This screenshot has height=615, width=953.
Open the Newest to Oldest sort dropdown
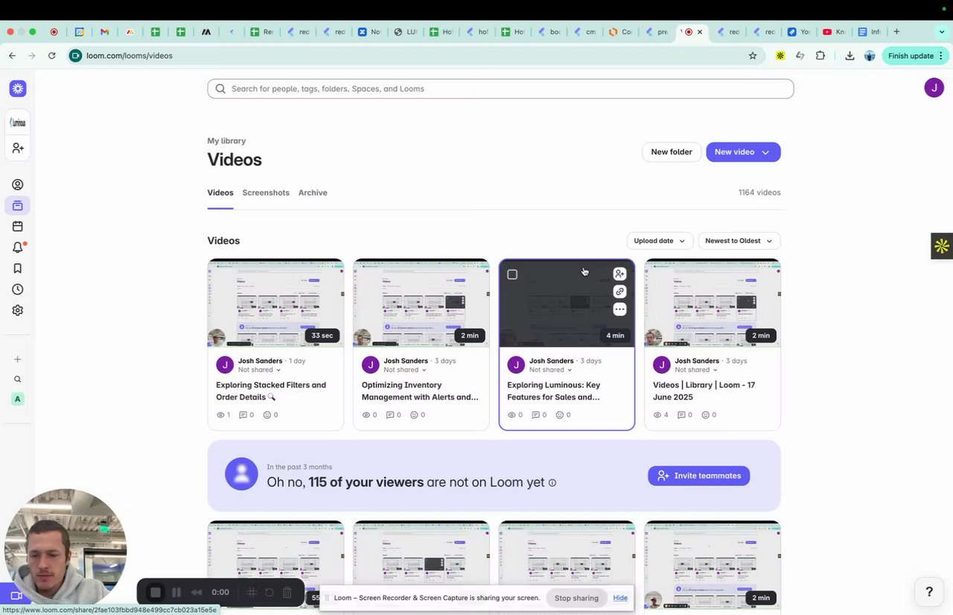[739, 241]
